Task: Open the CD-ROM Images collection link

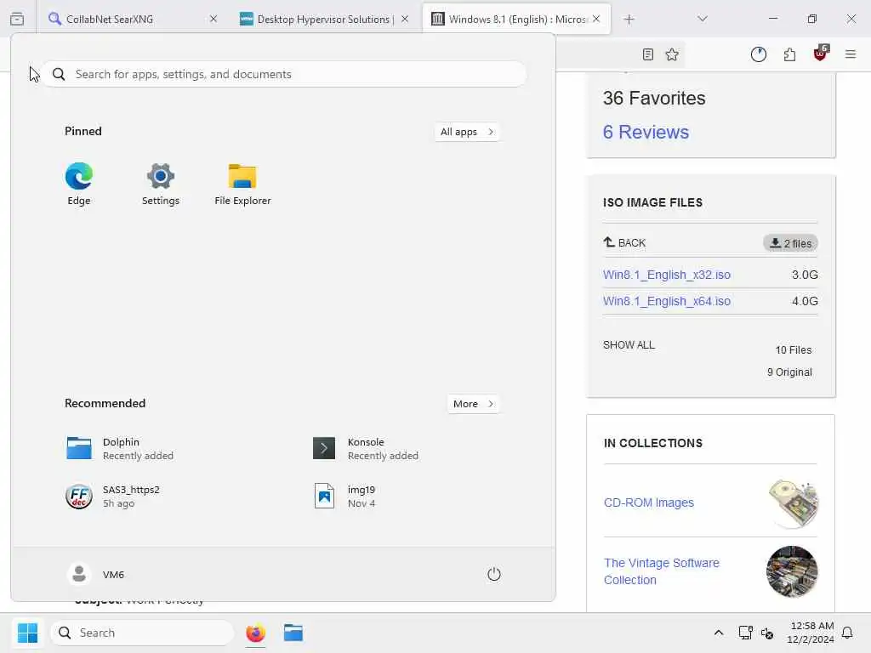Action: coord(649,503)
